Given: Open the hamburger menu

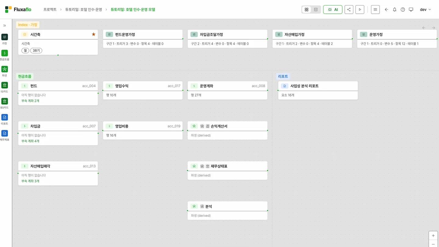Looking at the screenshot, I should coord(375,9).
